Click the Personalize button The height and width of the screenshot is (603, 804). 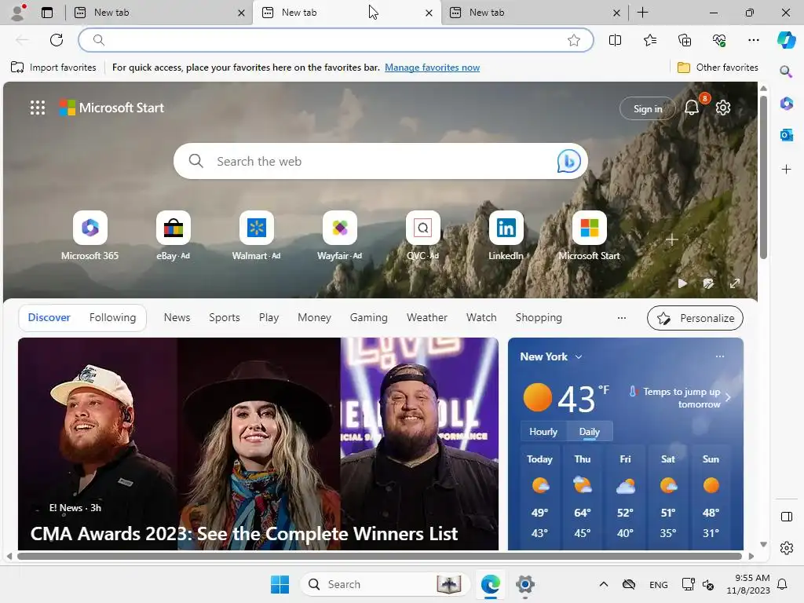coord(695,318)
